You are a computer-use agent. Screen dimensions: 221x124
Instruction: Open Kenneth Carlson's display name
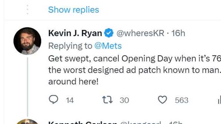tap(83, 123)
